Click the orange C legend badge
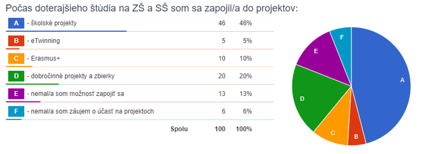 [x=16, y=59]
